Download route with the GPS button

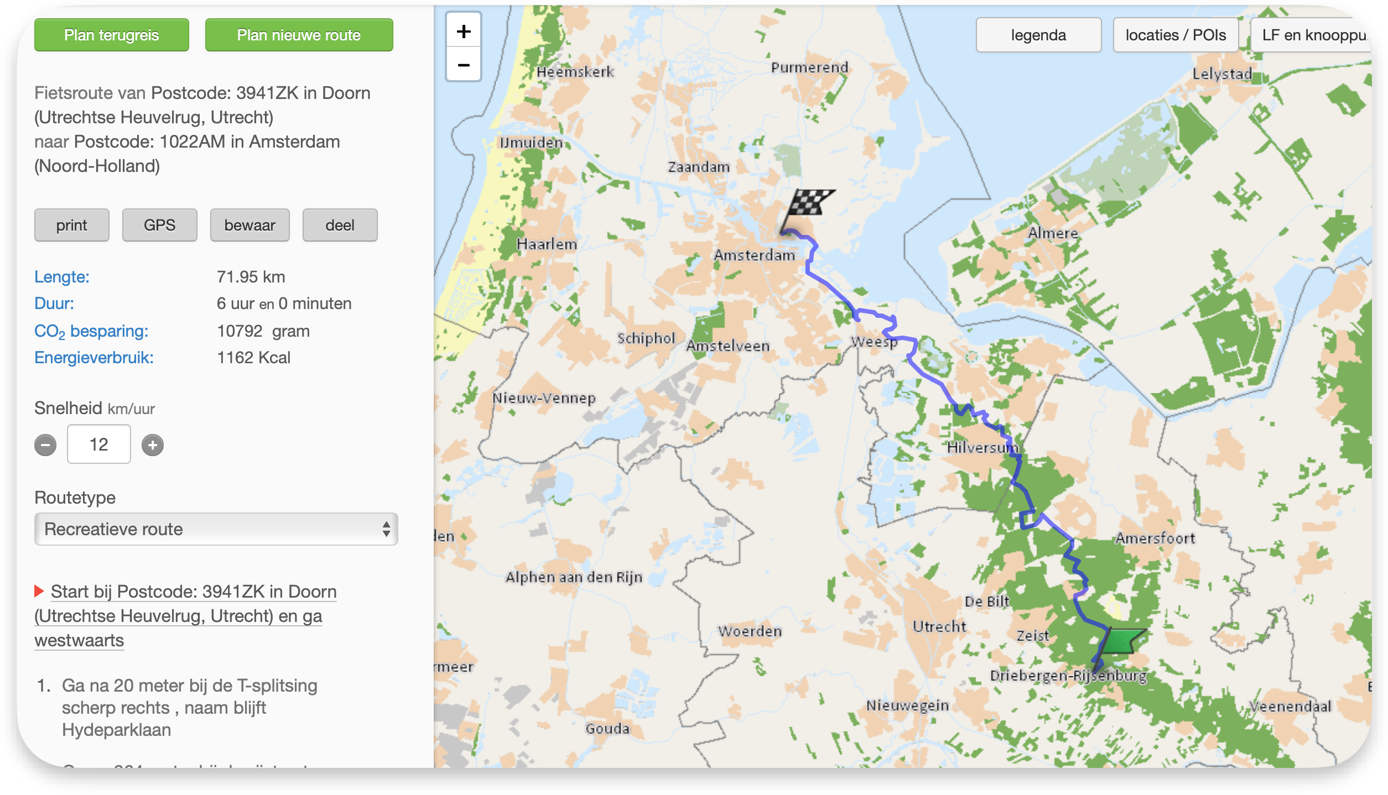click(x=159, y=225)
